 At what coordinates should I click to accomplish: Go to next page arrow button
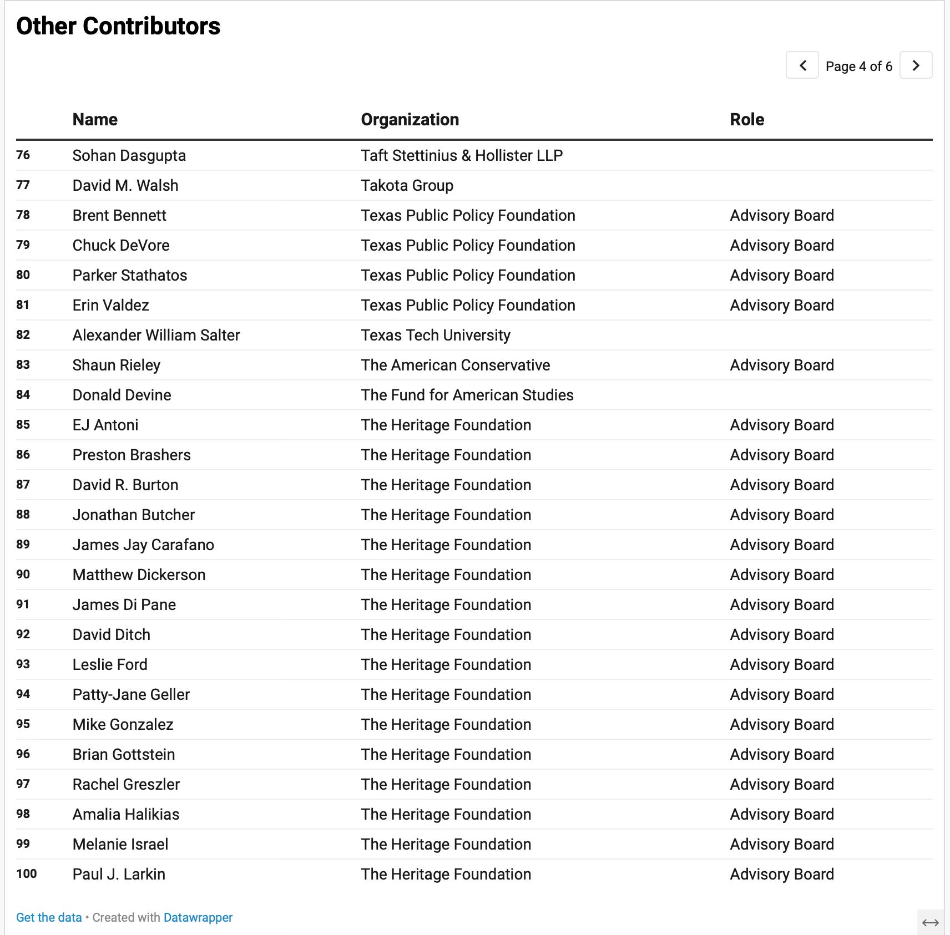pyautogui.click(x=916, y=65)
